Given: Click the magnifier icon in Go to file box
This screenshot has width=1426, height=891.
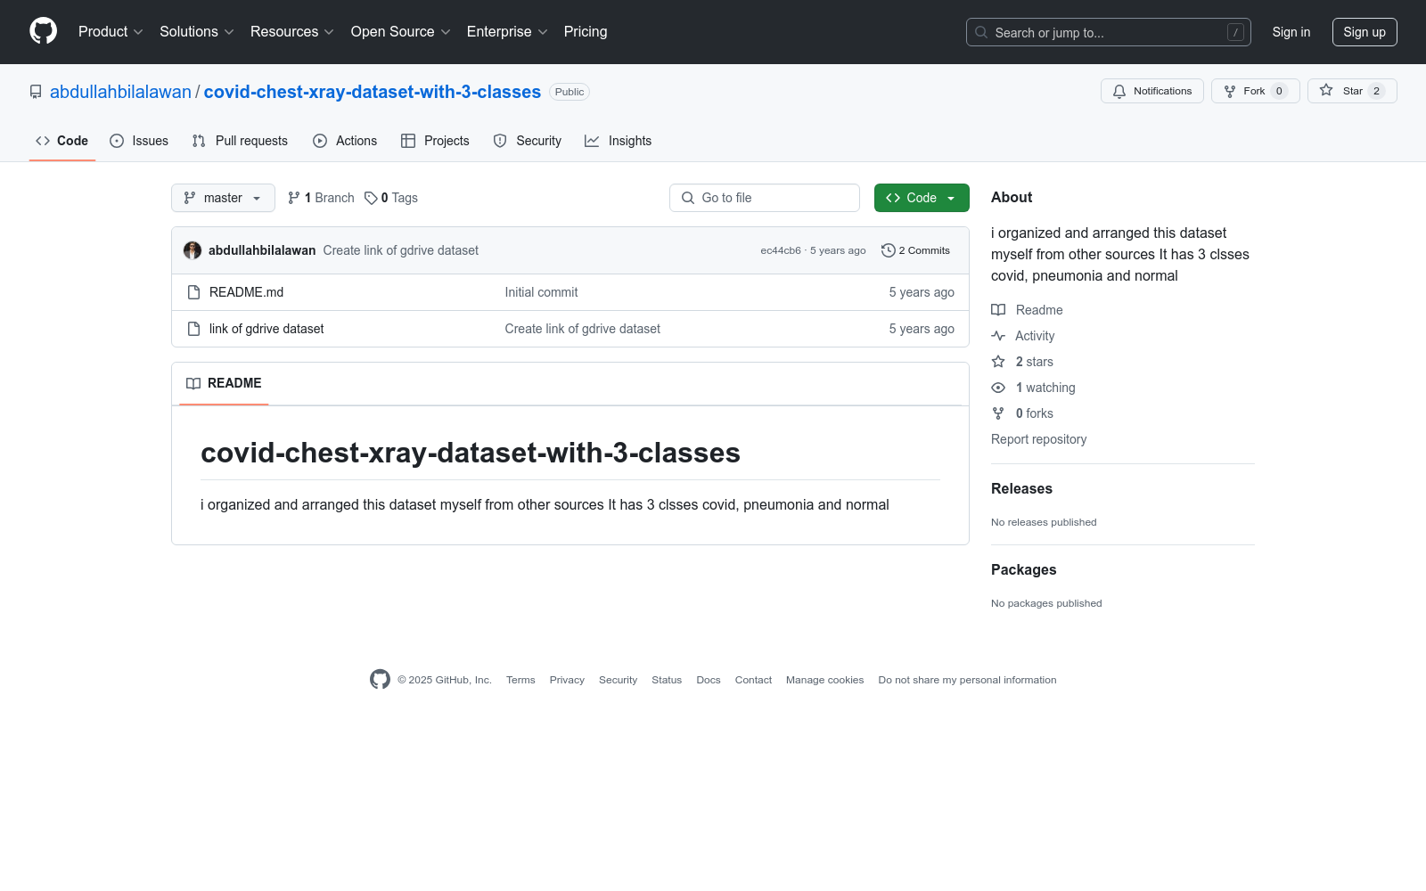Looking at the screenshot, I should click(x=688, y=198).
